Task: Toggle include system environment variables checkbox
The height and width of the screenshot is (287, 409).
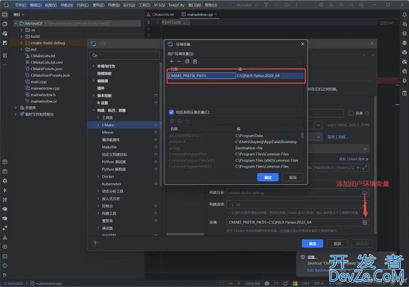Action: 171,112
